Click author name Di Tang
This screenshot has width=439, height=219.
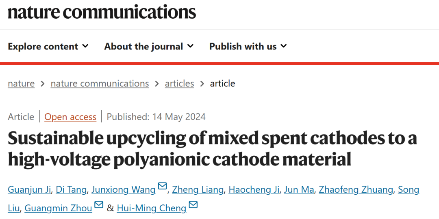[71, 190]
